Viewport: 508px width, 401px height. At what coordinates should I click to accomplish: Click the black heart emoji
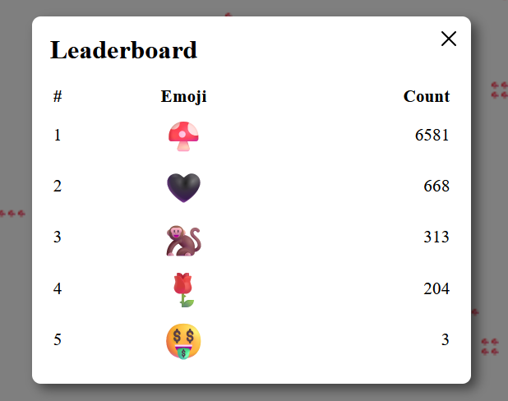coord(183,188)
